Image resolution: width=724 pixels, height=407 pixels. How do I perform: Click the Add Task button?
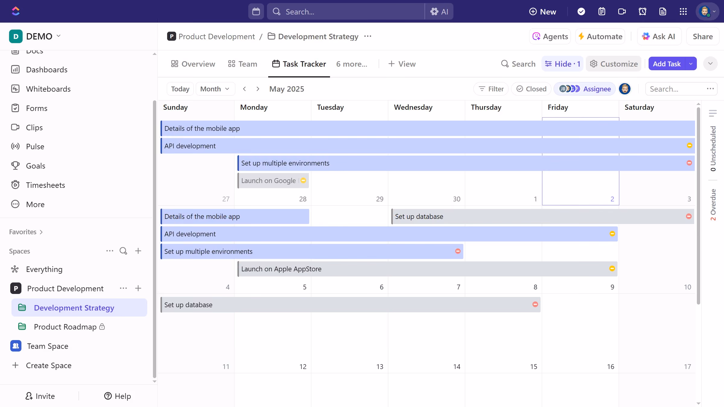click(667, 64)
